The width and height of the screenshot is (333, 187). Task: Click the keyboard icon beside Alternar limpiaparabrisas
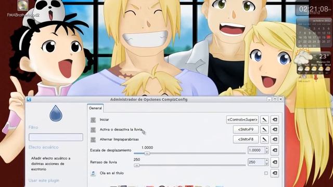(x=93, y=139)
